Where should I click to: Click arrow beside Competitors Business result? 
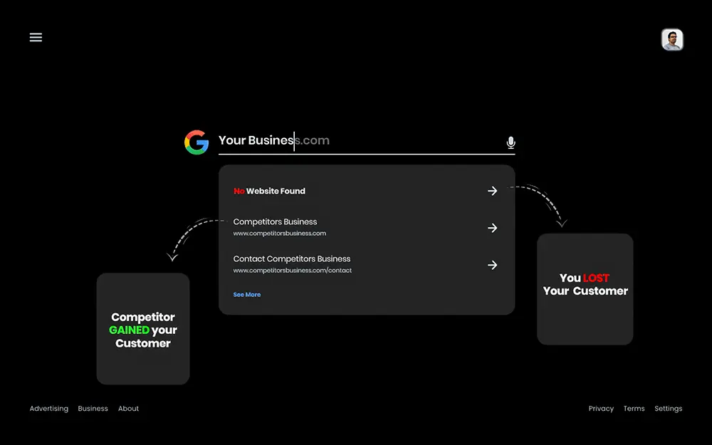coord(492,228)
